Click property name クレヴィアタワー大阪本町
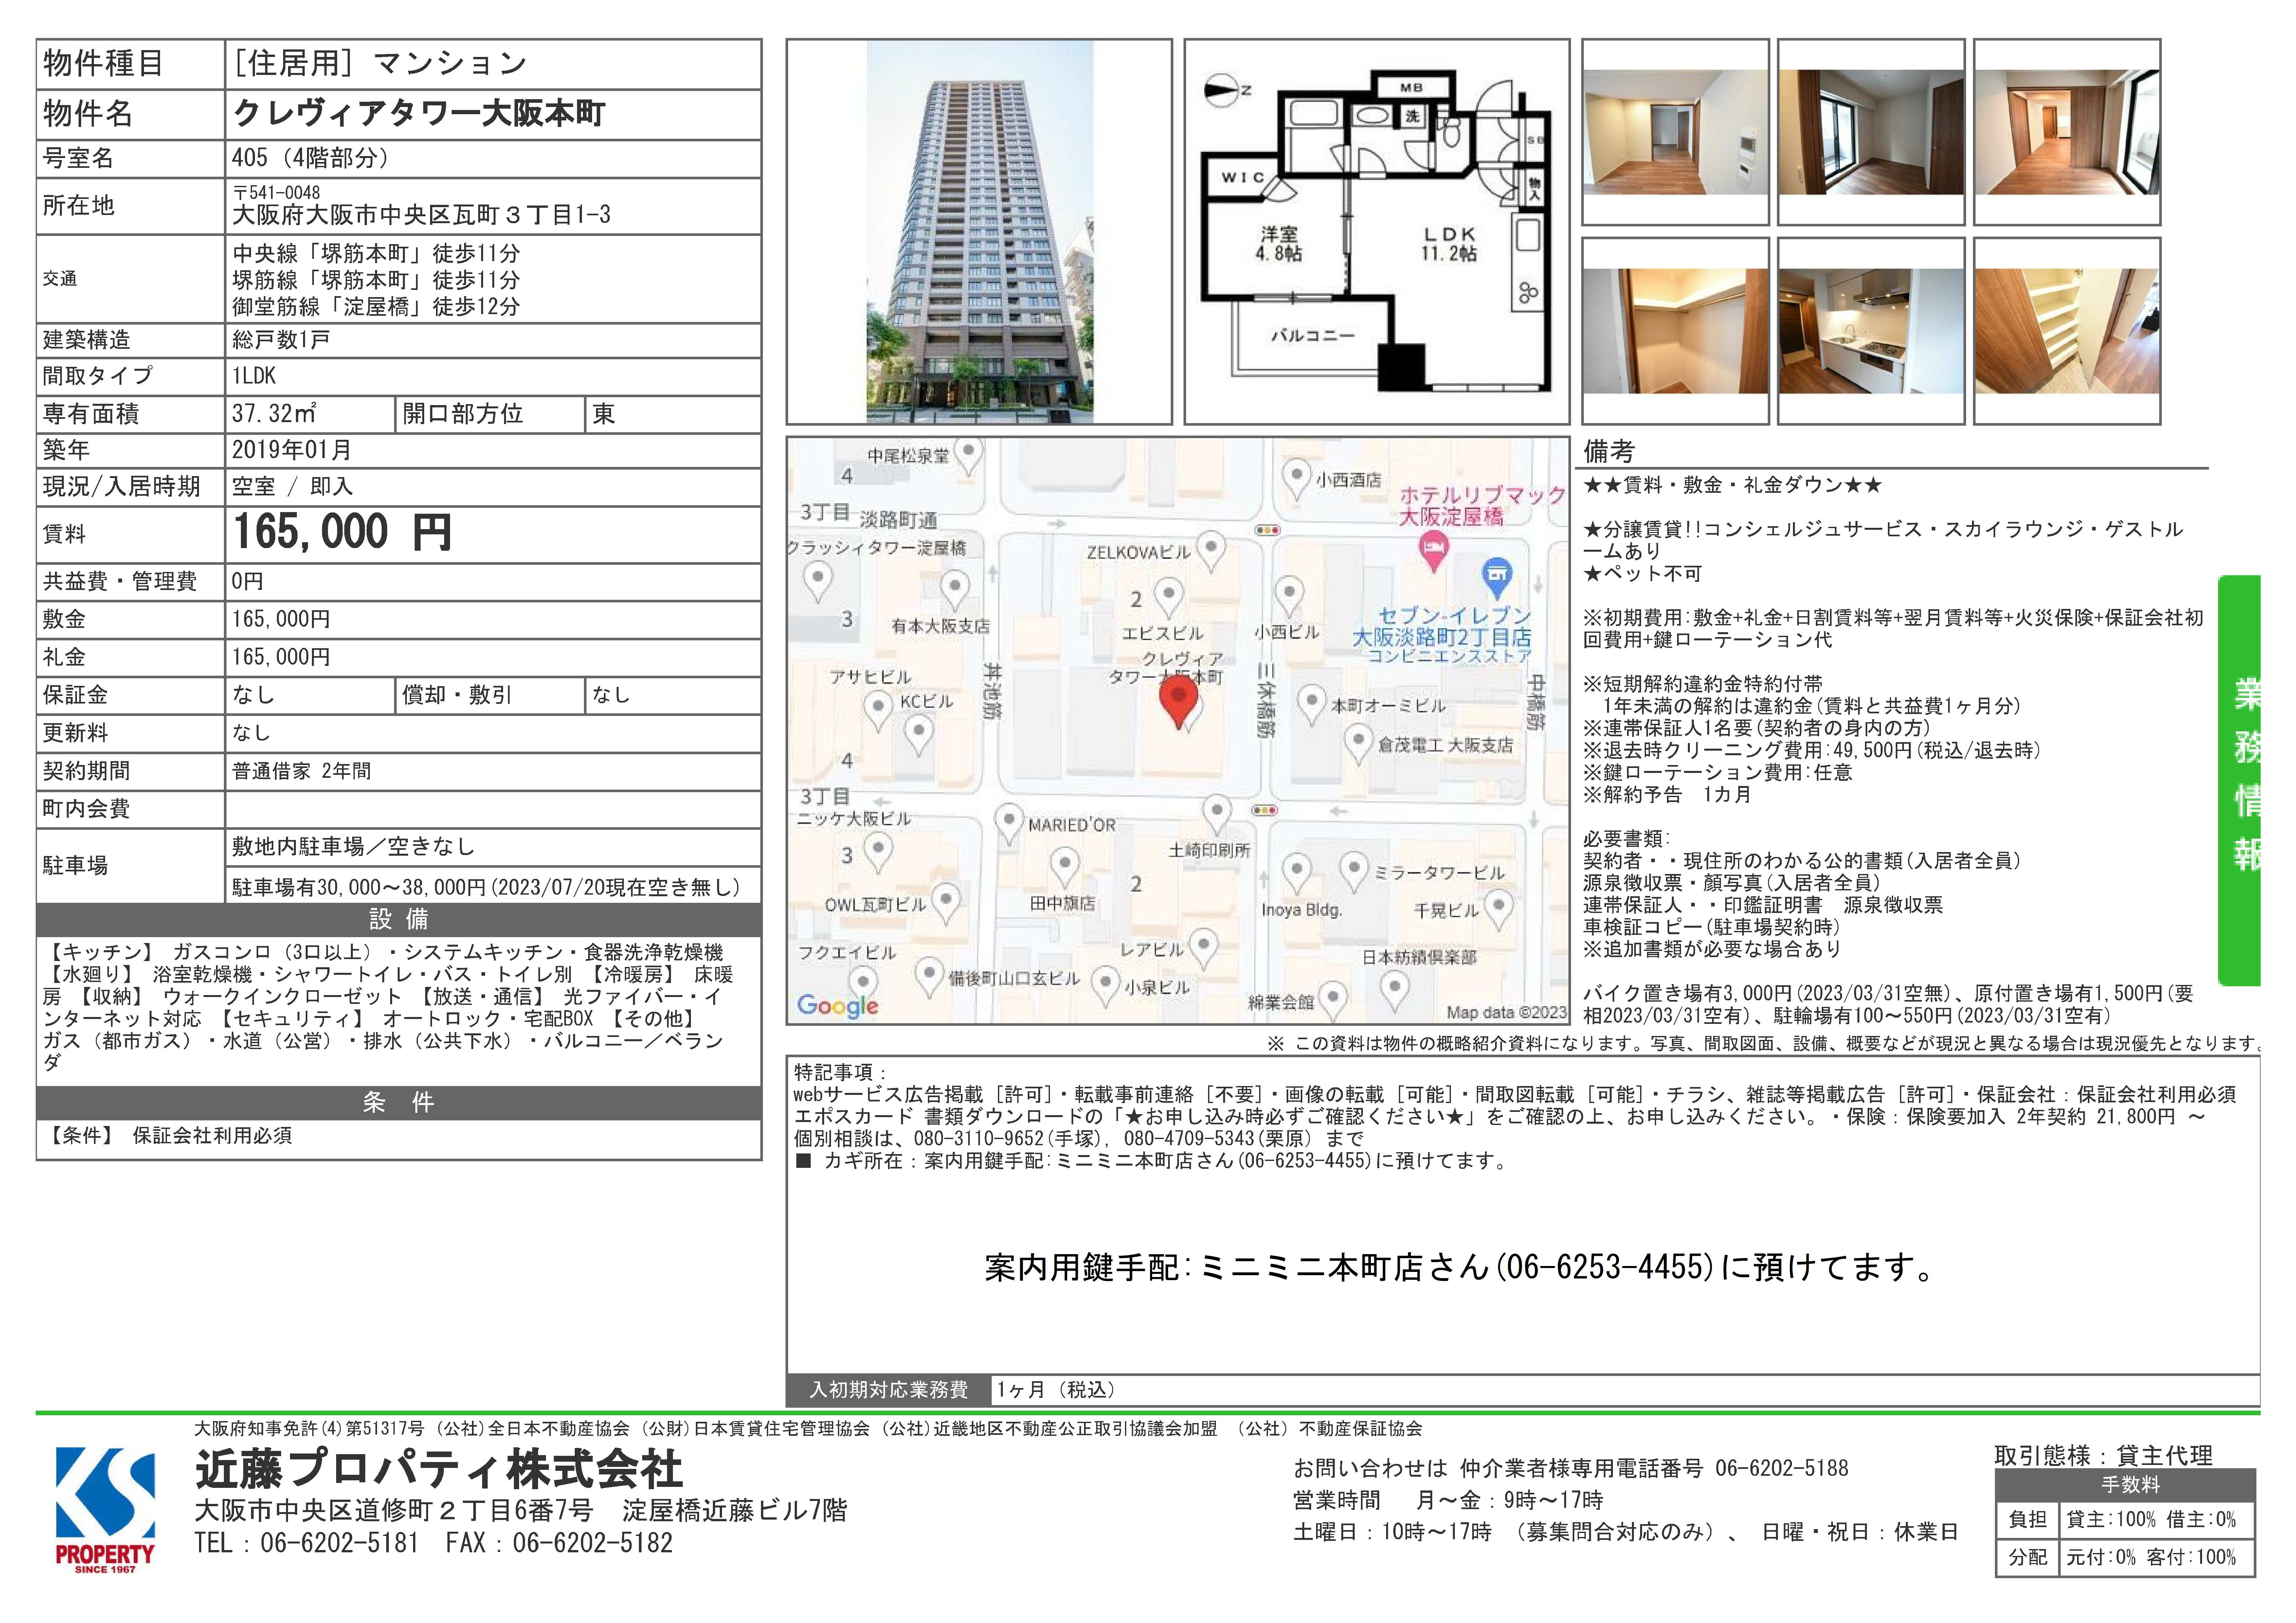 [419, 113]
